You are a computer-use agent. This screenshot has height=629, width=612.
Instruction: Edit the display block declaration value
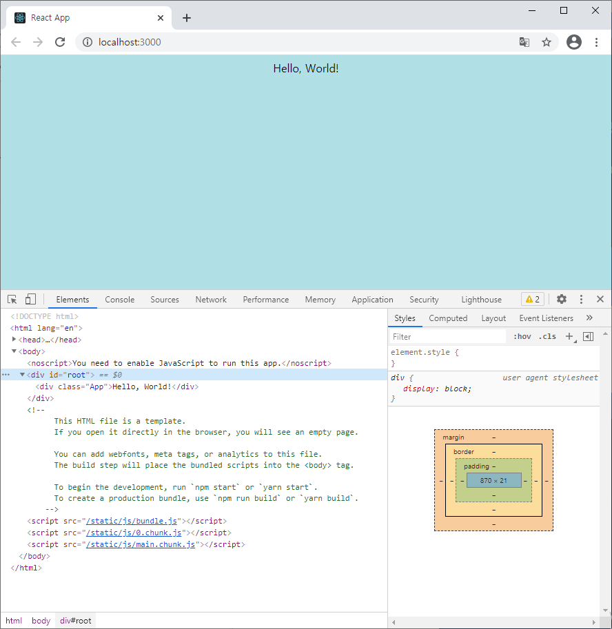[456, 389]
